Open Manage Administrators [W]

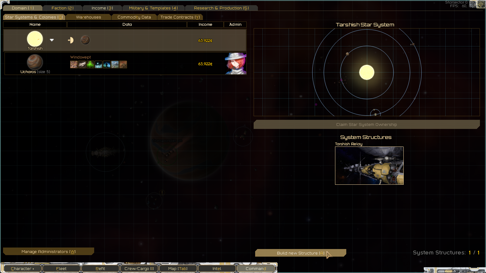point(49,251)
